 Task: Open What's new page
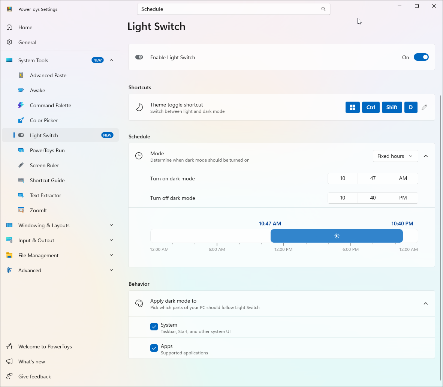[x=60, y=361]
